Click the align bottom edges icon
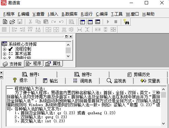The height and width of the screenshot is (128, 169). pos(38,30)
